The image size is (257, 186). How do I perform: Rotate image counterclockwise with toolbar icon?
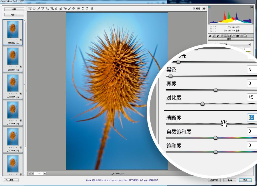tap(83, 8)
